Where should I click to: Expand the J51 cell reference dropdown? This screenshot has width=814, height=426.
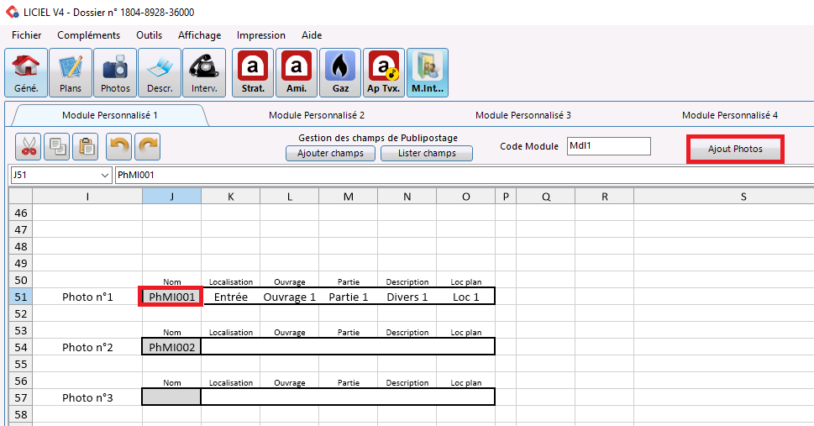point(105,175)
